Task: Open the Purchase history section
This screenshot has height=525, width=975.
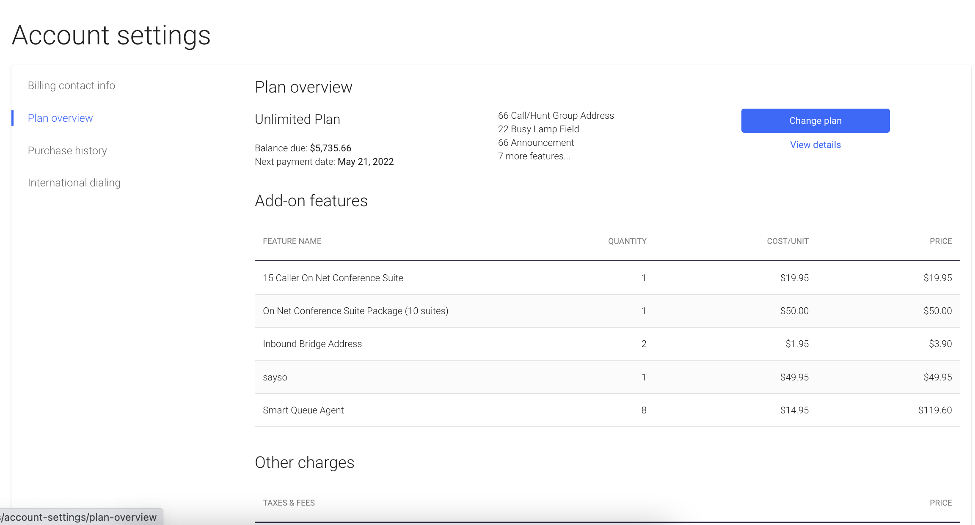Action: tap(67, 150)
